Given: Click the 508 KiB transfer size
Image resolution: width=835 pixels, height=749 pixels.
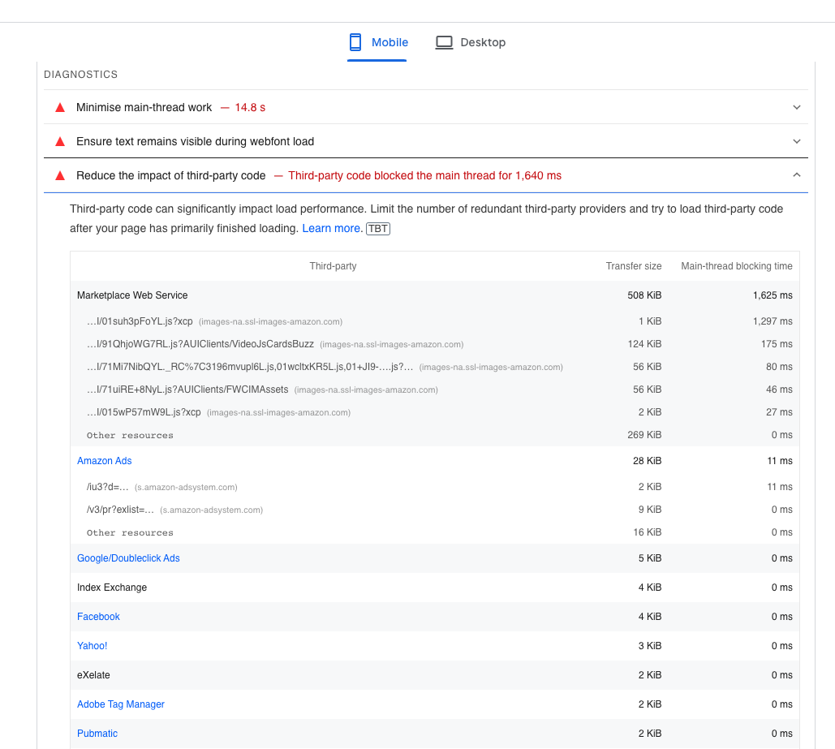Looking at the screenshot, I should (x=644, y=295).
